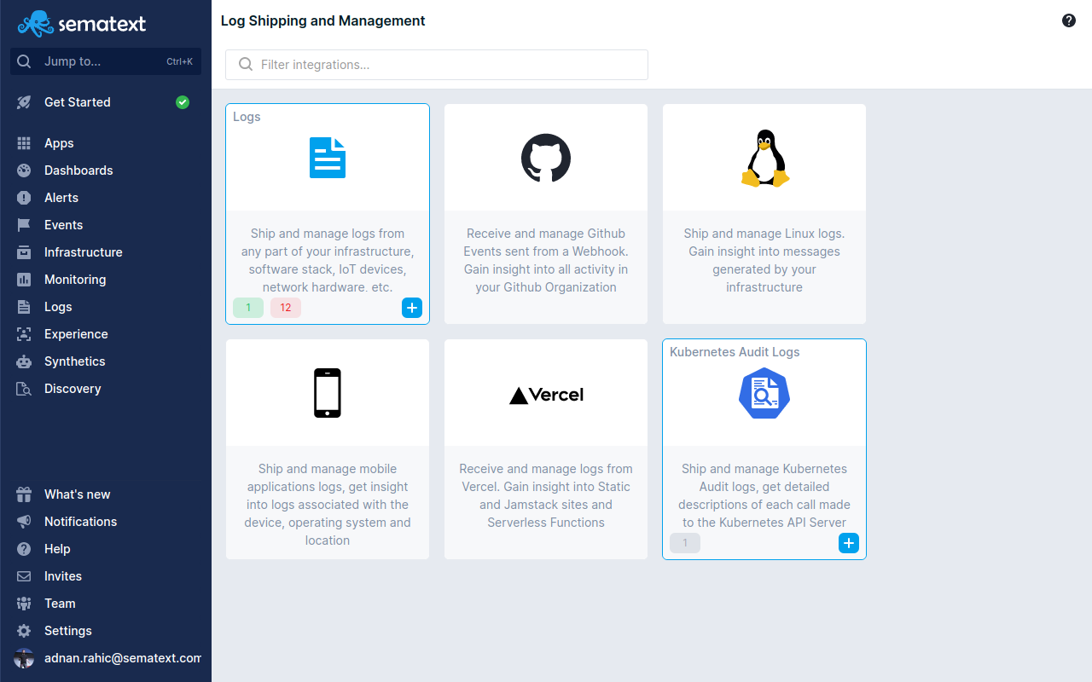Image resolution: width=1092 pixels, height=682 pixels.
Task: Click the Notifications megaphone icon
Action: pyautogui.click(x=24, y=522)
